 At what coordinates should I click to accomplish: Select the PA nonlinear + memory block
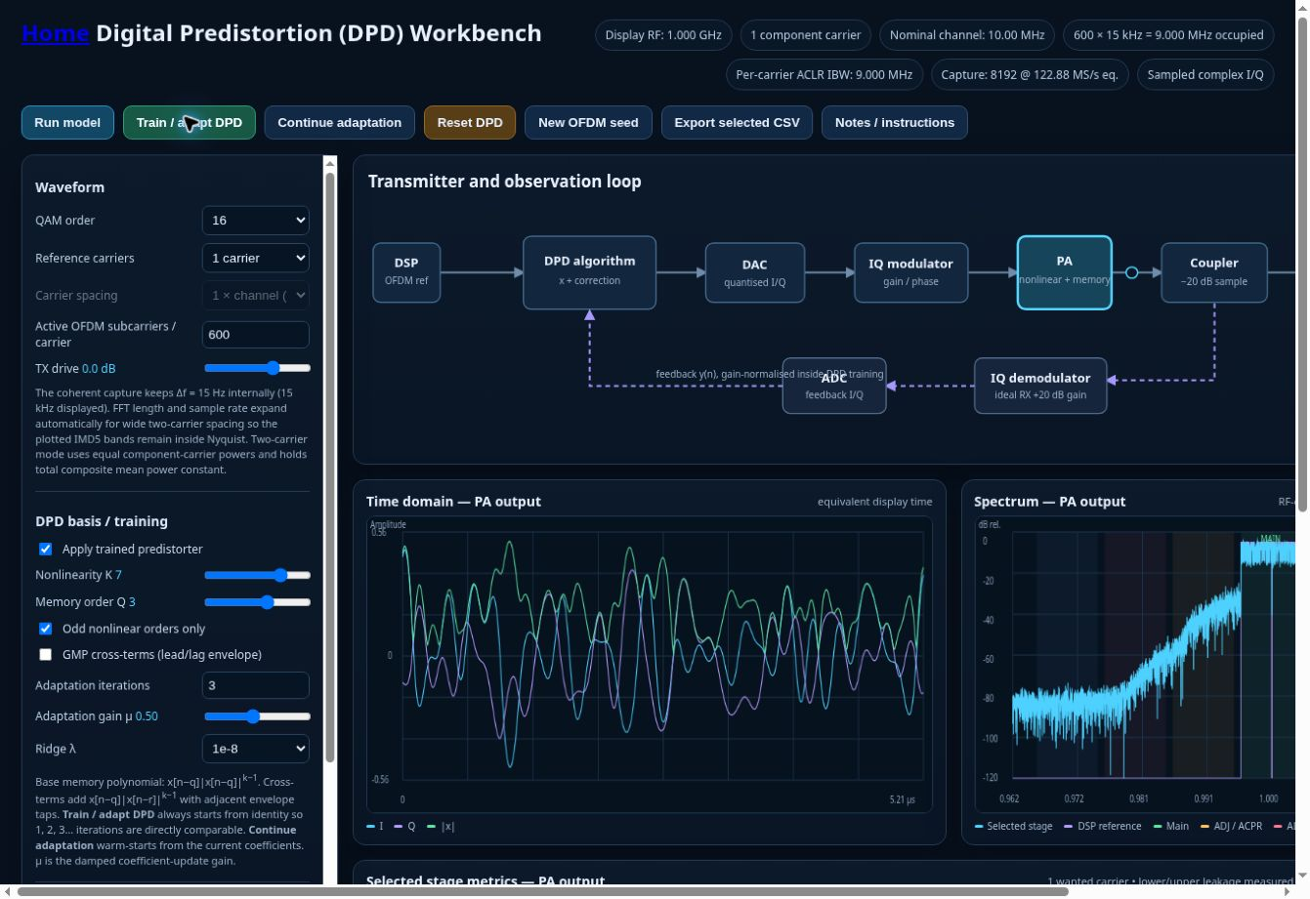tap(1065, 272)
